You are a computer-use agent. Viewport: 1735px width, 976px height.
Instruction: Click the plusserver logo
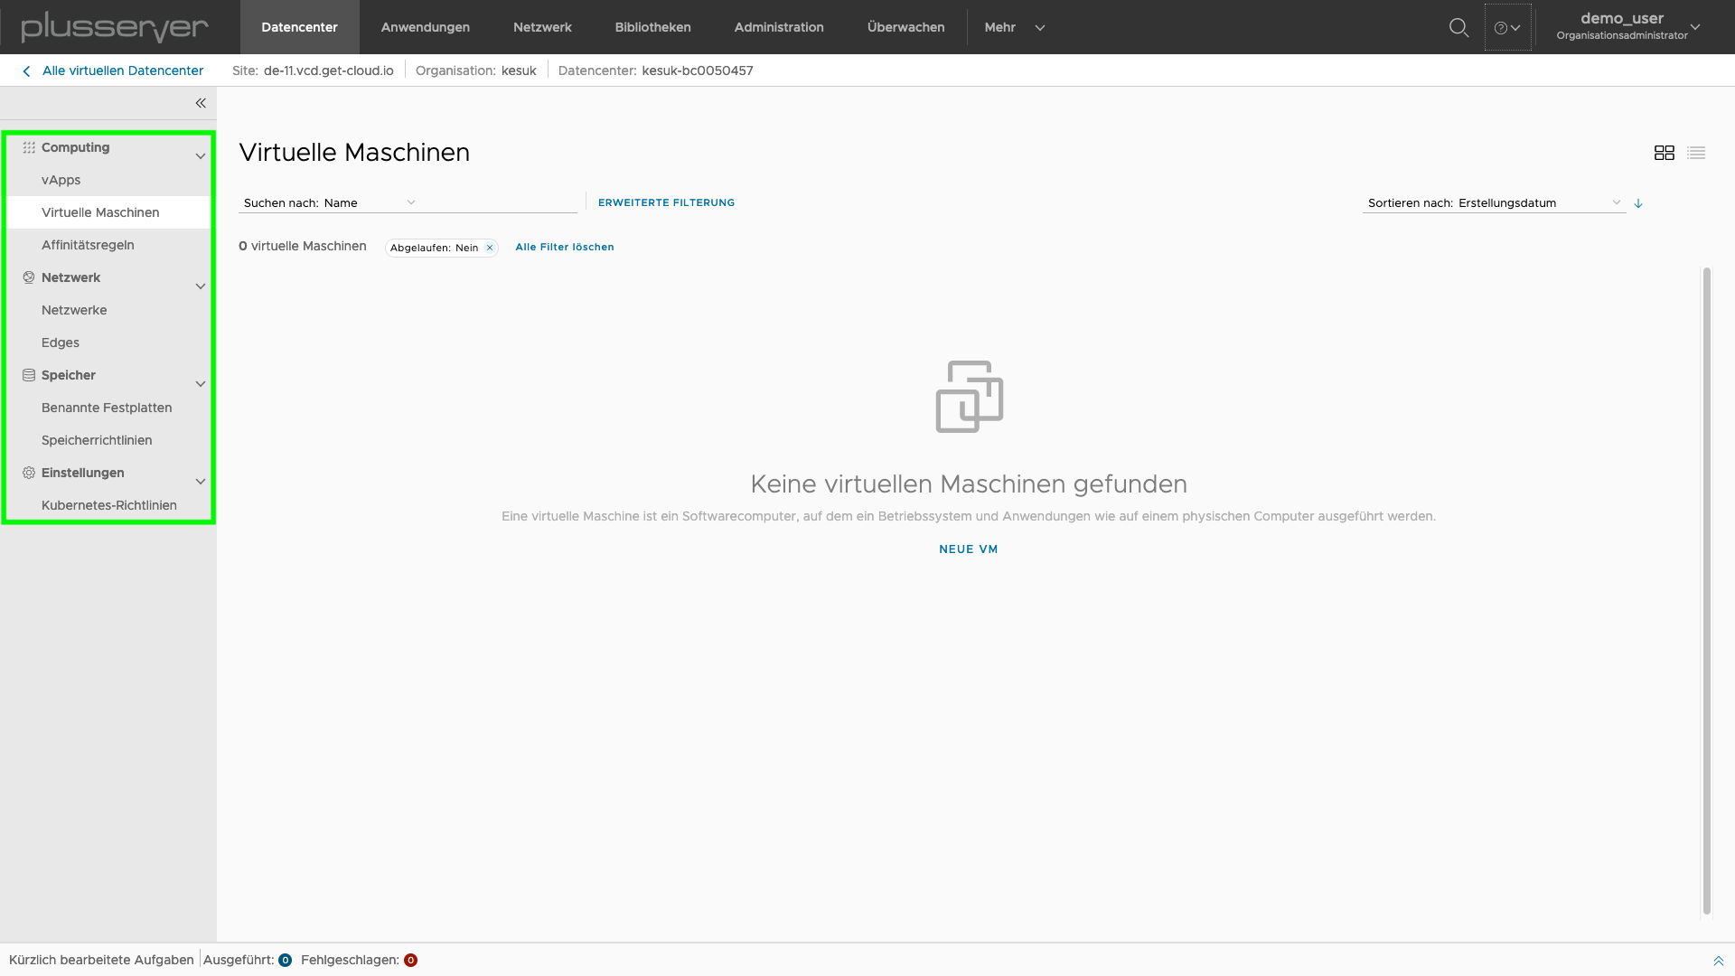click(x=115, y=27)
